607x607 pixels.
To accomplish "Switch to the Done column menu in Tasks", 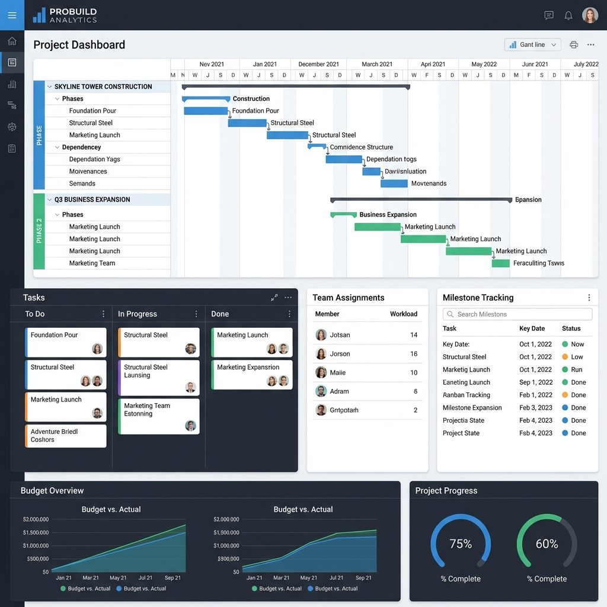I will pos(289,314).
